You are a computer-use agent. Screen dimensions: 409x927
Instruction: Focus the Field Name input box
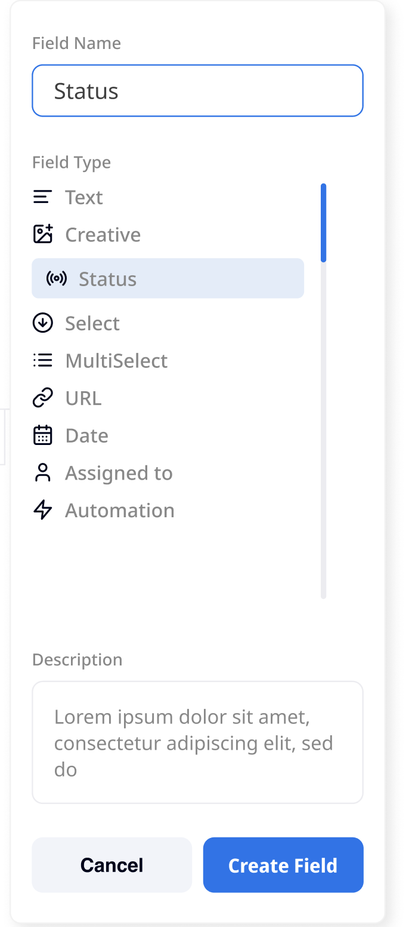tap(197, 91)
